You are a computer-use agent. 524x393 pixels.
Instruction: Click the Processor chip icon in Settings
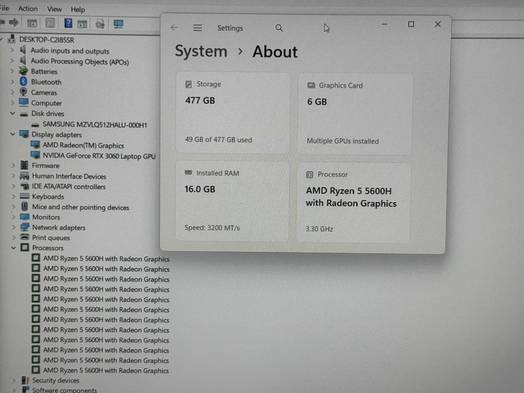(x=309, y=175)
